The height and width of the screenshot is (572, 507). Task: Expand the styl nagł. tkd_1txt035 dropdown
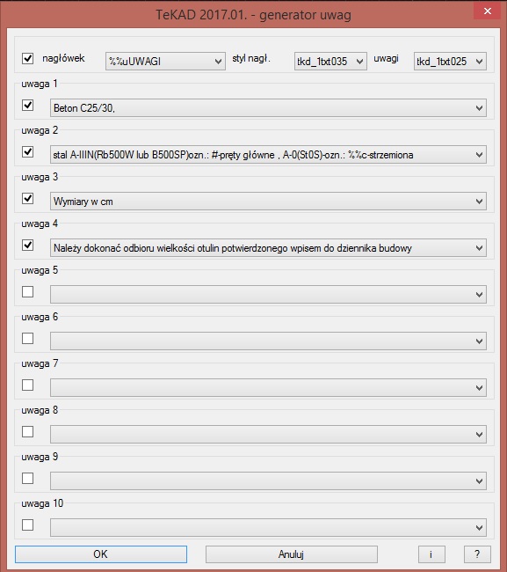coord(330,62)
